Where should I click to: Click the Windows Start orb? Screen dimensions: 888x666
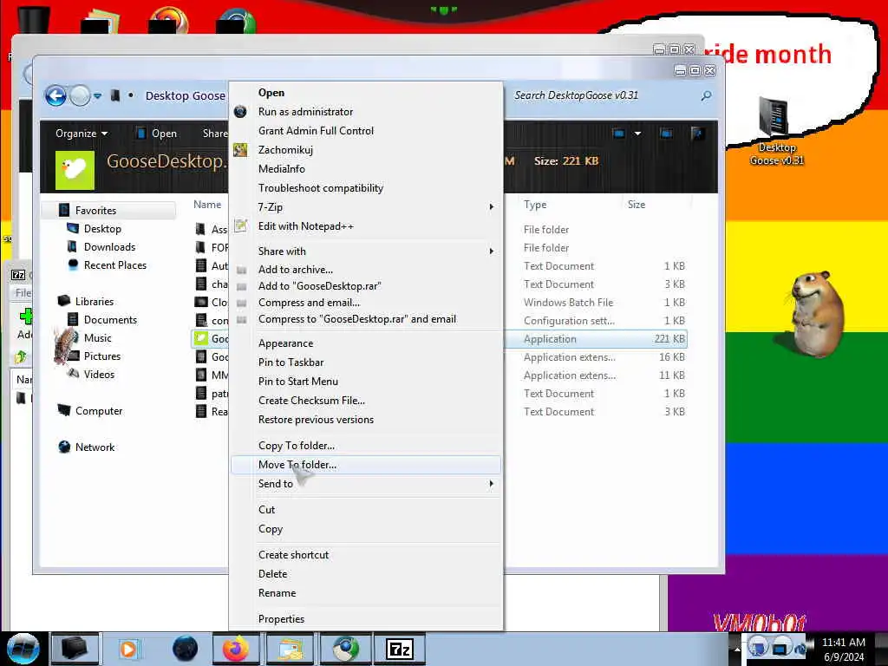[x=23, y=649]
